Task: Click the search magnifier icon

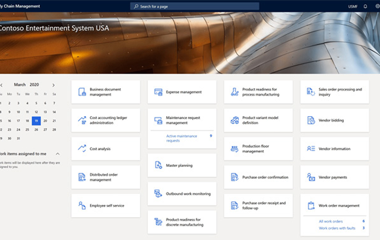Action: 136,6
